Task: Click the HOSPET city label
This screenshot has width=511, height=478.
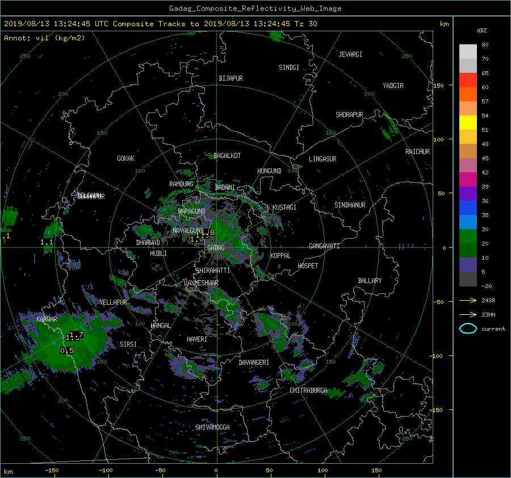Action: pyautogui.click(x=308, y=266)
